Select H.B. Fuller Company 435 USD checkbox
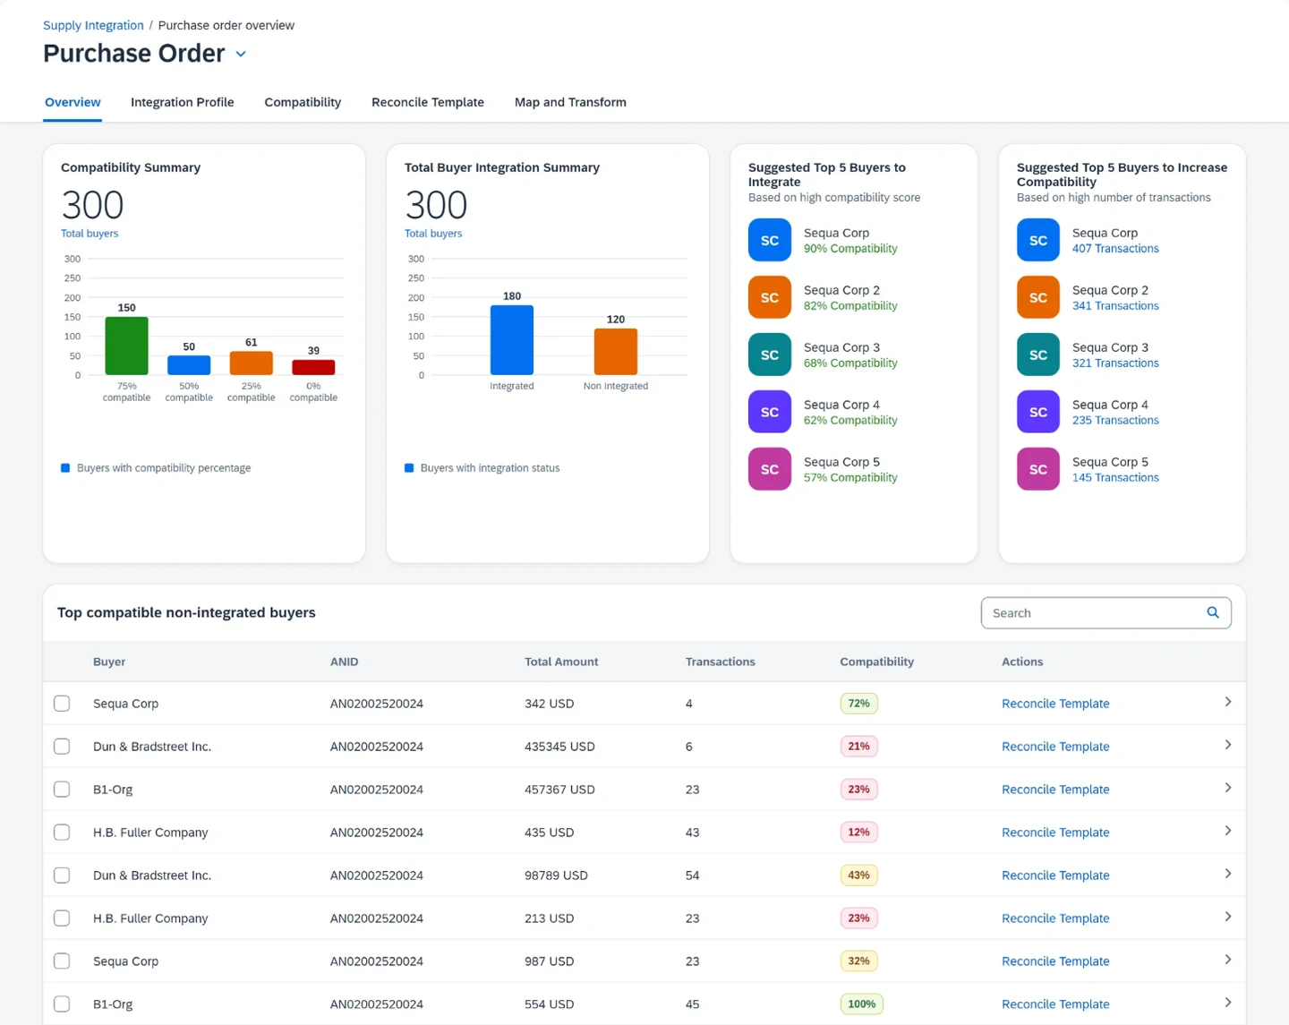 click(62, 833)
